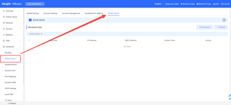Click the Security shield icon in sidebar
Screen dimensions: 231x105
point(4,29)
